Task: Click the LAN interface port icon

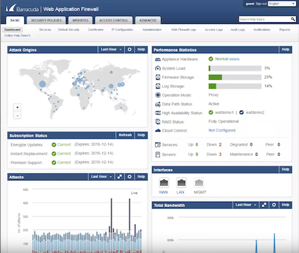Action: click(181, 183)
